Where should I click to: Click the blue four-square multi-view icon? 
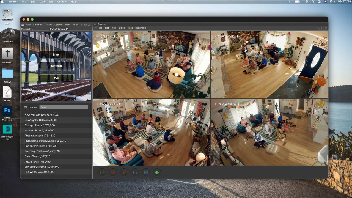pyautogui.click(x=146, y=172)
